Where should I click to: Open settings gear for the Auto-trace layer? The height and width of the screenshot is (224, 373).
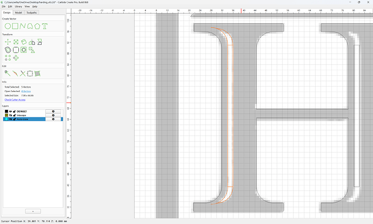[x=53, y=119]
